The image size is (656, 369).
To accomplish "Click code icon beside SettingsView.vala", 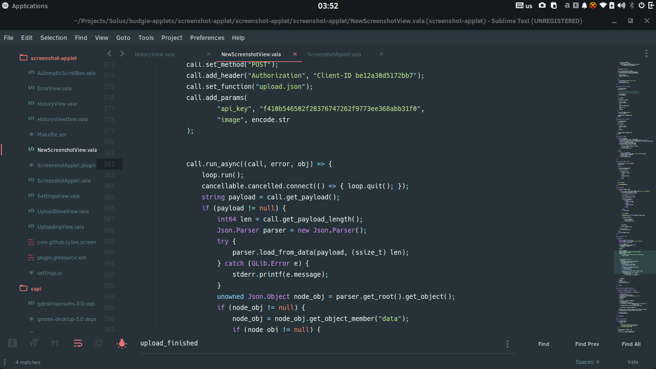I will 31,196.
